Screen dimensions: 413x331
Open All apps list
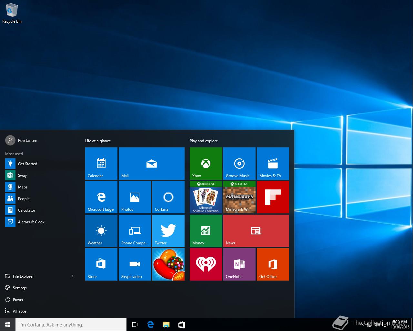[x=19, y=311]
